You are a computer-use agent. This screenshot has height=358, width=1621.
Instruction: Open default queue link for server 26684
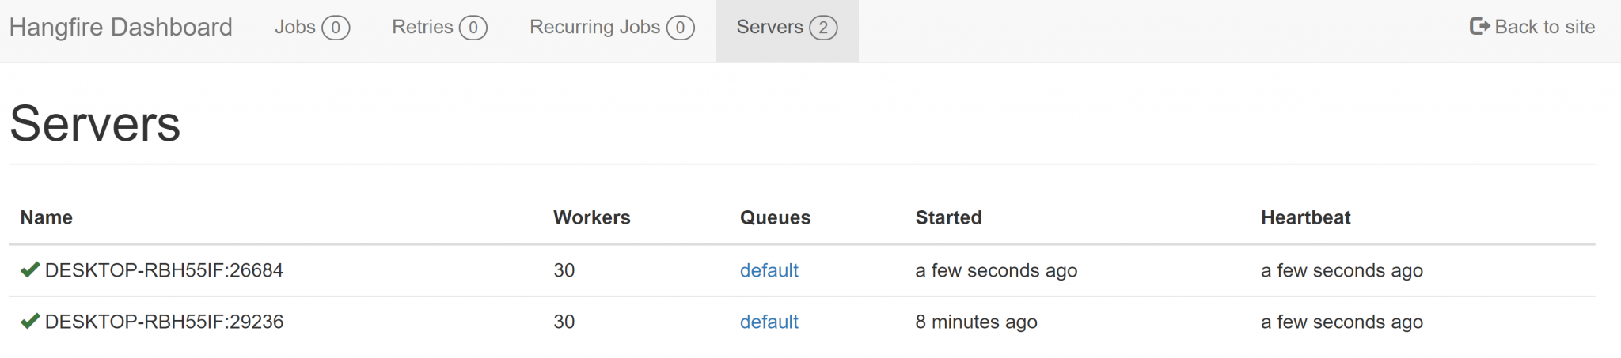769,270
